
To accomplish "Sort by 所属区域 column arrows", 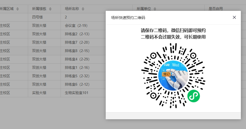I will click(18, 9).
